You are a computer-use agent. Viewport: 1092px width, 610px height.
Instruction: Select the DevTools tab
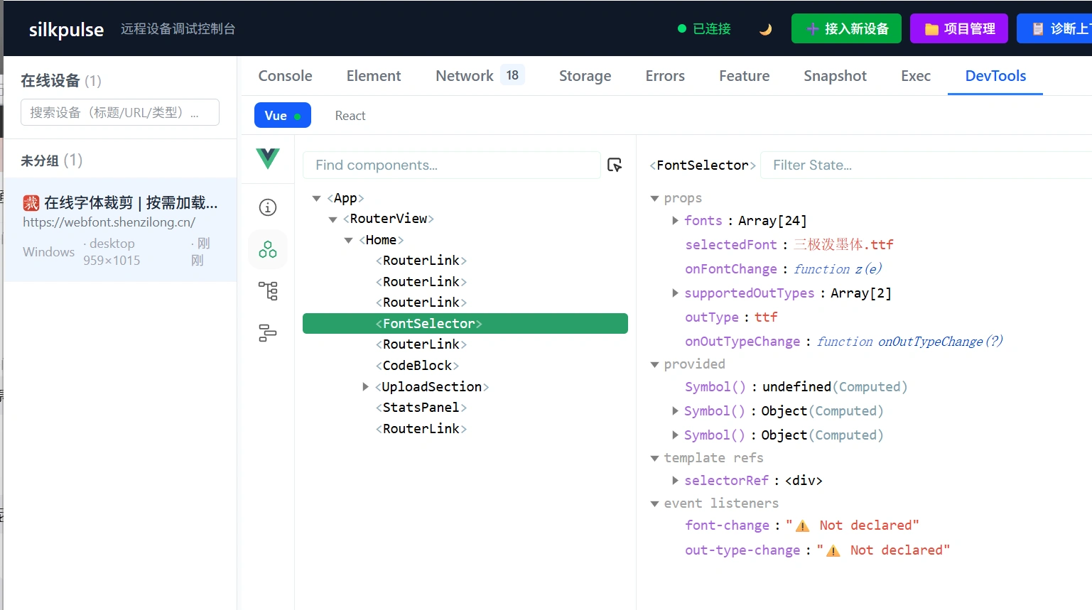point(995,76)
